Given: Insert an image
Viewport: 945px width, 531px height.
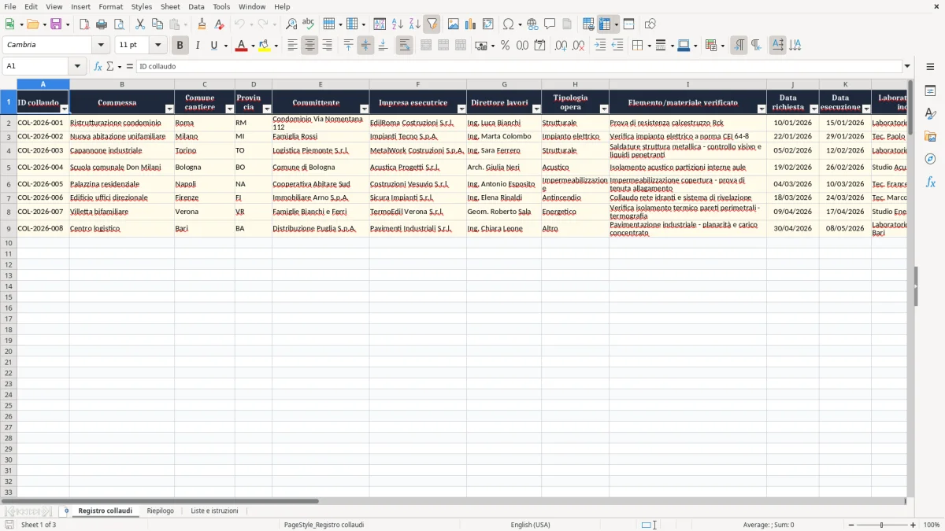Looking at the screenshot, I should (x=453, y=24).
